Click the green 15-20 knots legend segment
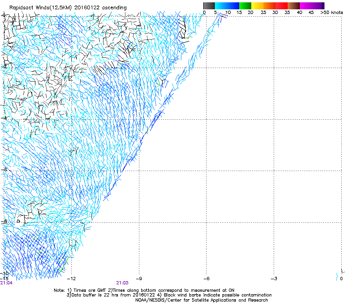This screenshot has height=303, width=345. coord(245,6)
